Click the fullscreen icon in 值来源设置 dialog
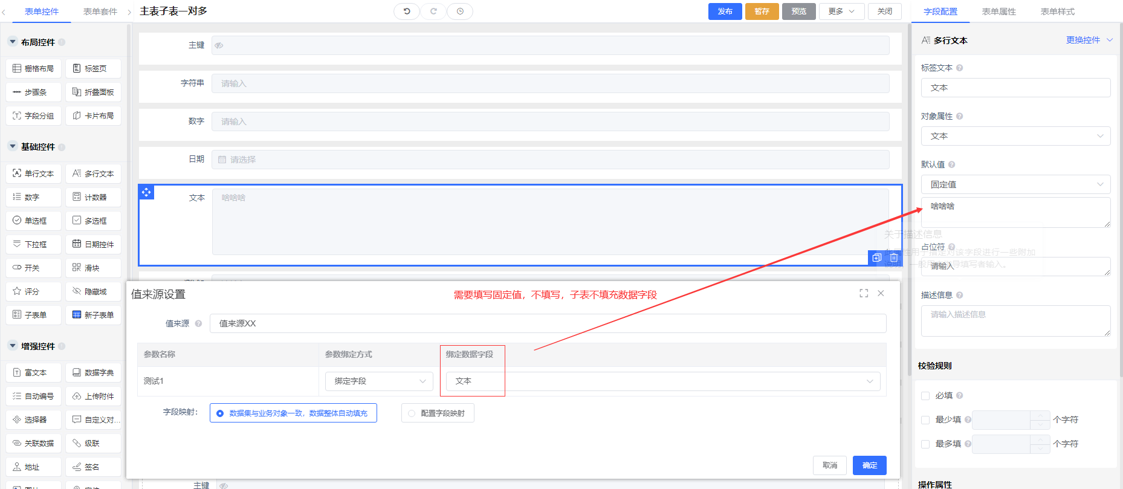 [x=864, y=293]
